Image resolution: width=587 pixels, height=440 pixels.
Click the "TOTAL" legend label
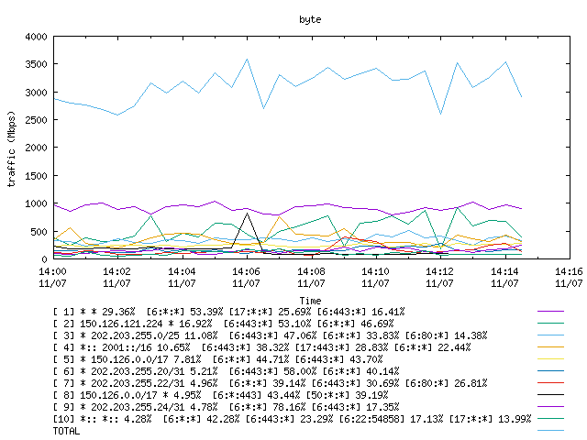tap(66, 431)
